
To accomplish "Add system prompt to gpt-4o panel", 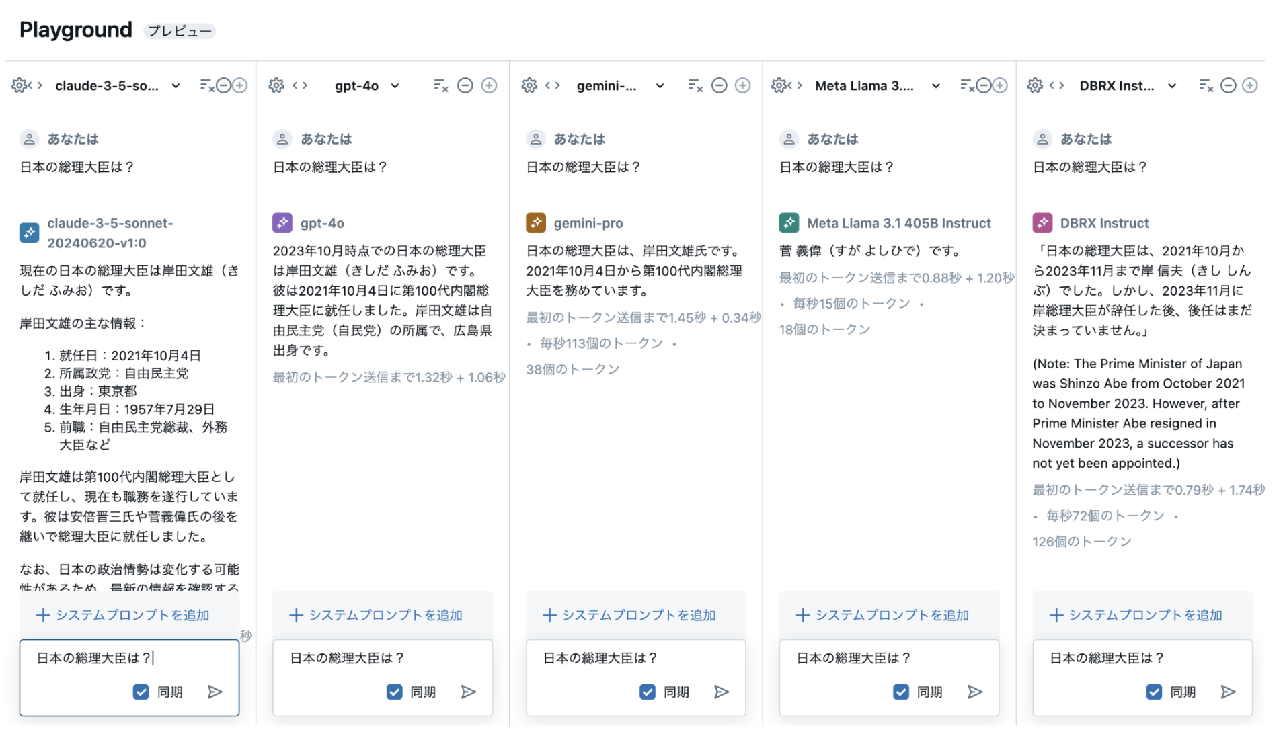I will point(376,615).
